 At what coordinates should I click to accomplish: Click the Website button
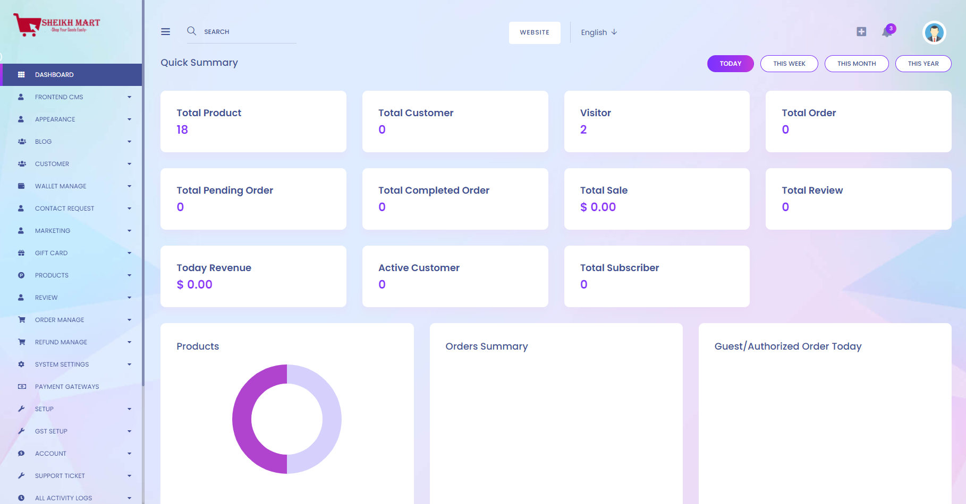click(x=535, y=32)
